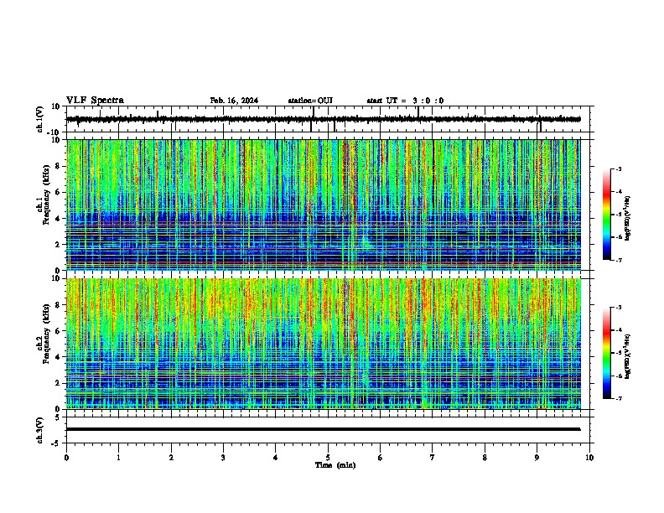Click the "-5" tick on ch.3(V) axis
664x513 pixels.
click(x=56, y=443)
